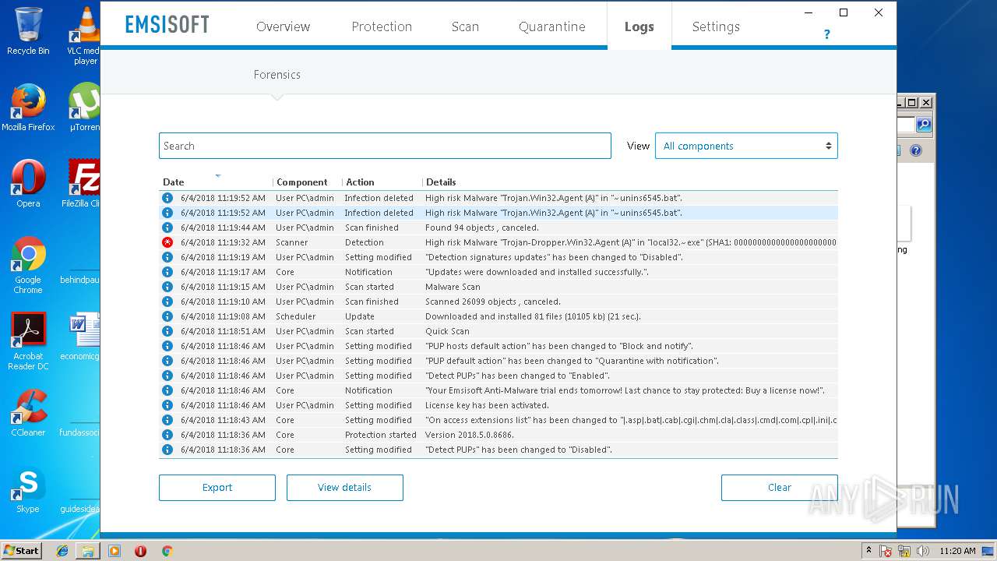Image resolution: width=997 pixels, height=561 pixels.
Task: Sort log by Component column
Action: (301, 182)
